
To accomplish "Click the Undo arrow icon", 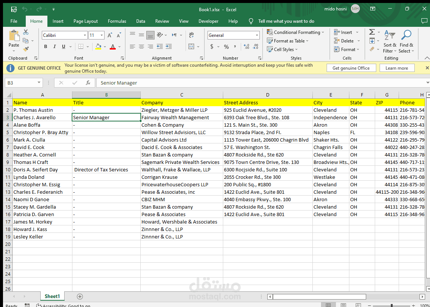I will 25,9.
